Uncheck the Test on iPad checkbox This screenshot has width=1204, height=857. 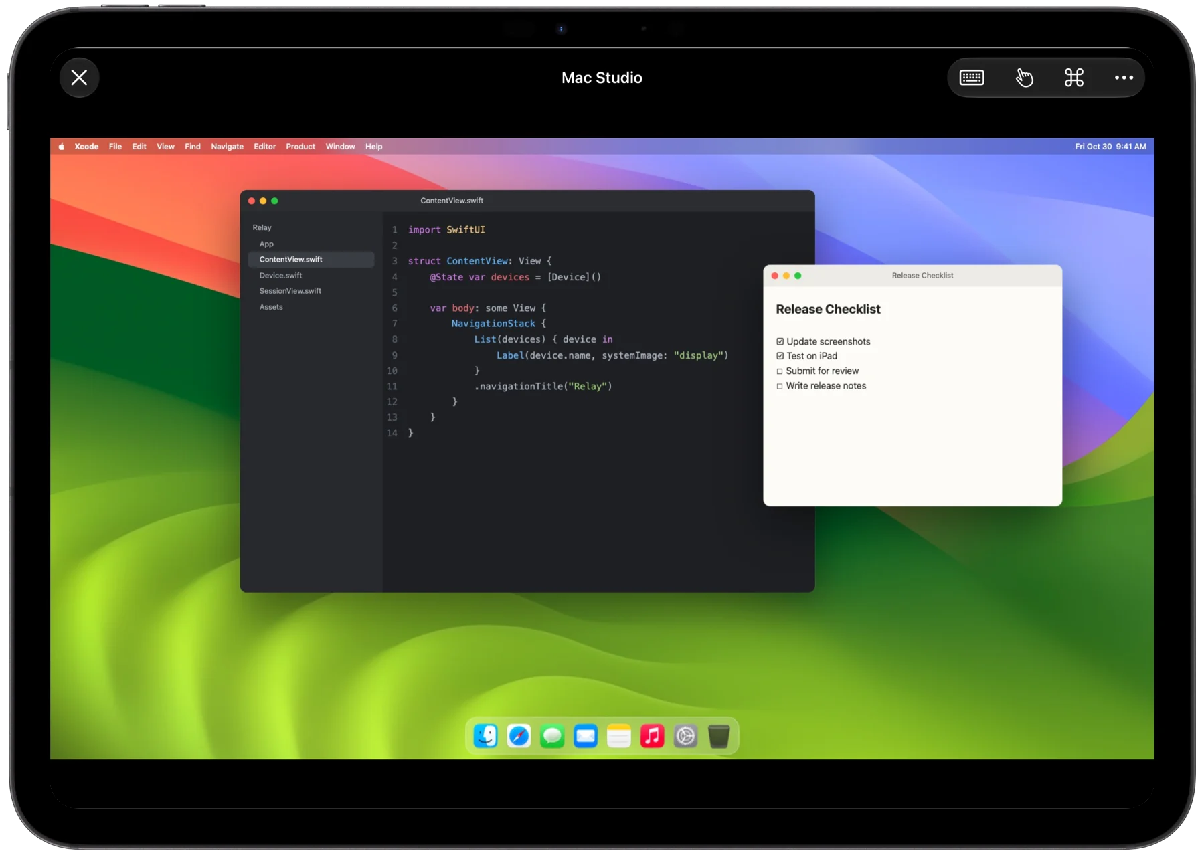[780, 356]
